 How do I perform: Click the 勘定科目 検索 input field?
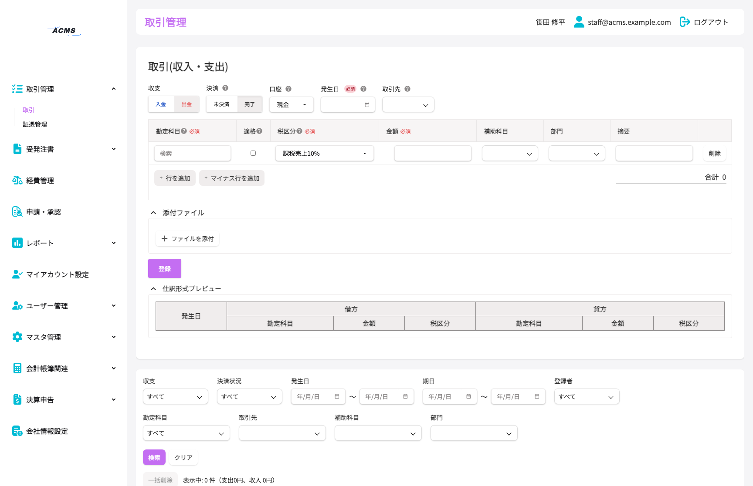point(193,153)
